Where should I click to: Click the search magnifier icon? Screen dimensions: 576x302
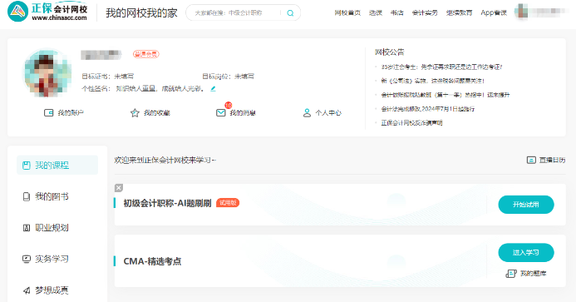pos(290,13)
